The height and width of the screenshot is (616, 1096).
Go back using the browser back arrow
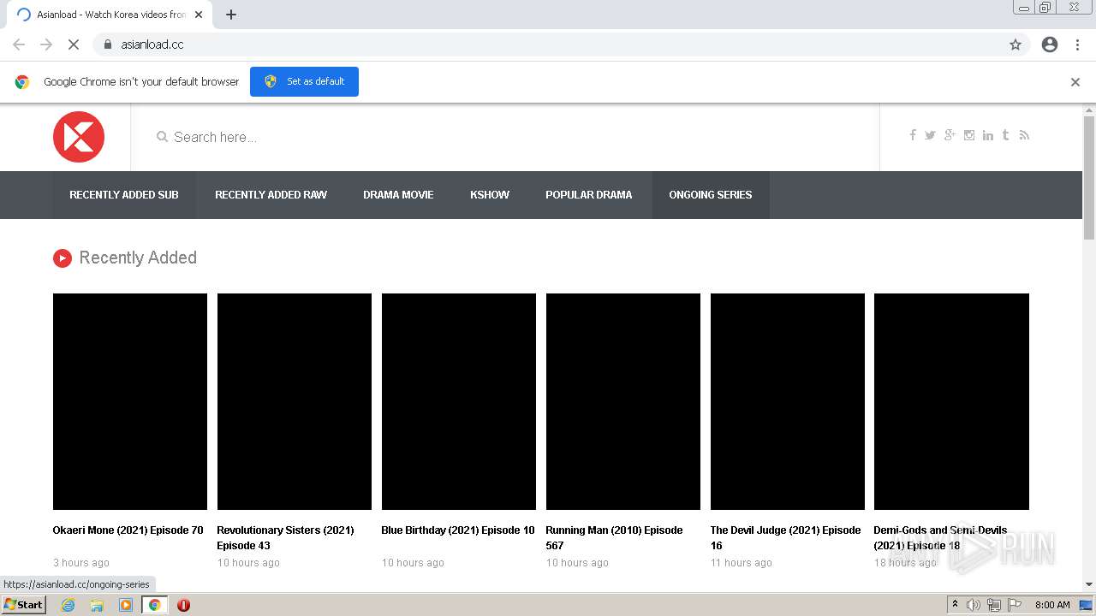click(x=19, y=44)
